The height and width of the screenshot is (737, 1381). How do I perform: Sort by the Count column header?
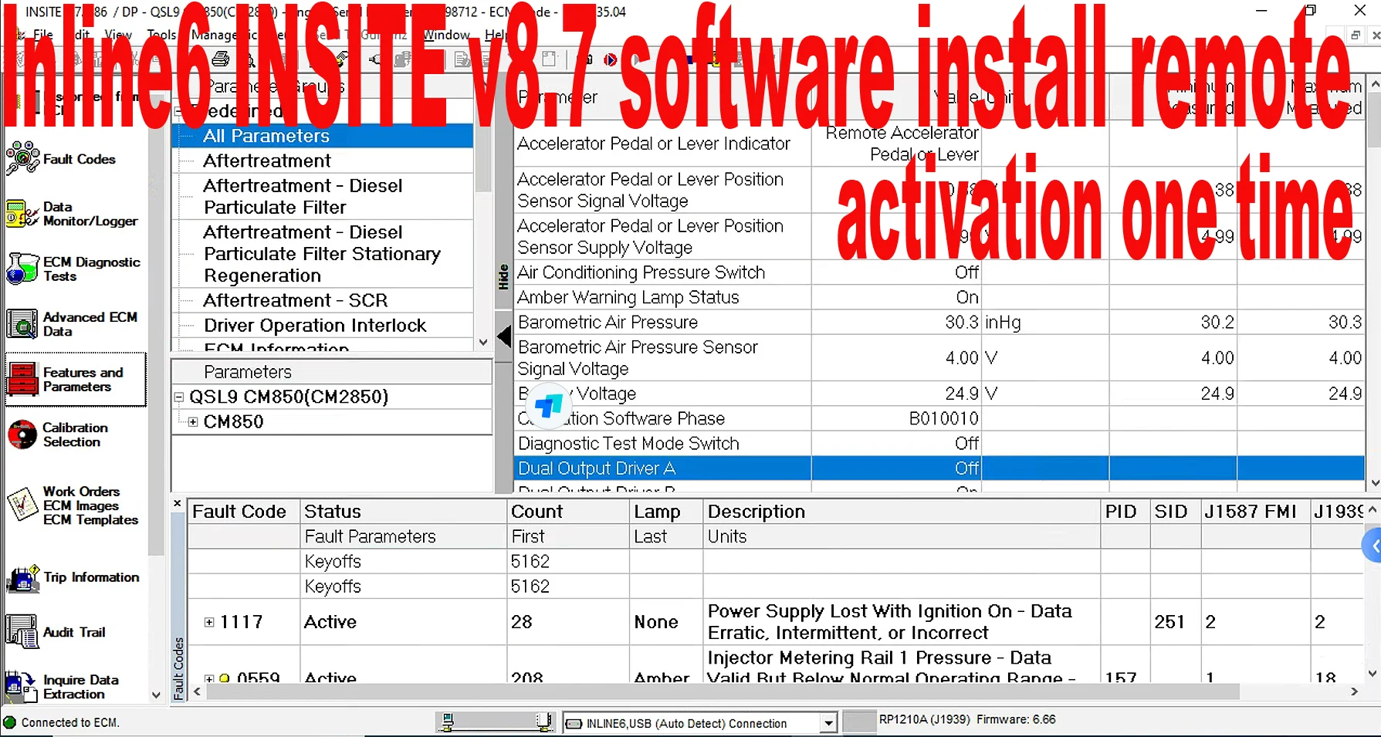[x=568, y=512]
